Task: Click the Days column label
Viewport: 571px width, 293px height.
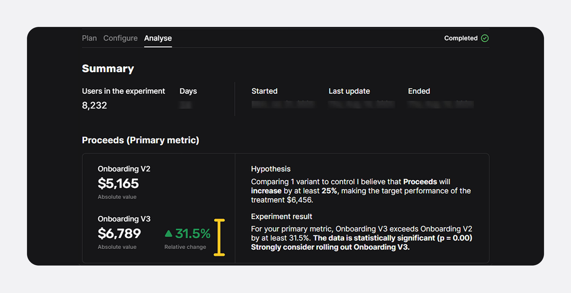Action: pos(188,91)
